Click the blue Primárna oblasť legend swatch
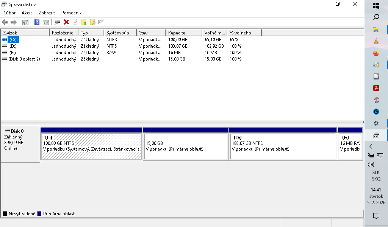388x227 pixels. pyautogui.click(x=39, y=214)
